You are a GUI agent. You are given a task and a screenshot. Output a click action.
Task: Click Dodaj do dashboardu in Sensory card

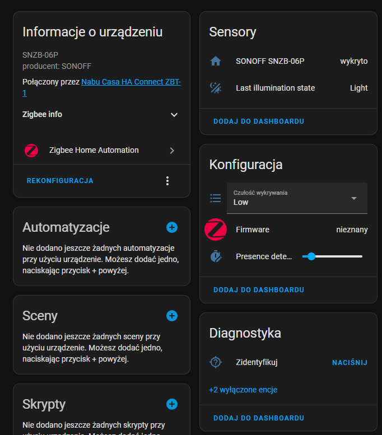pos(259,121)
